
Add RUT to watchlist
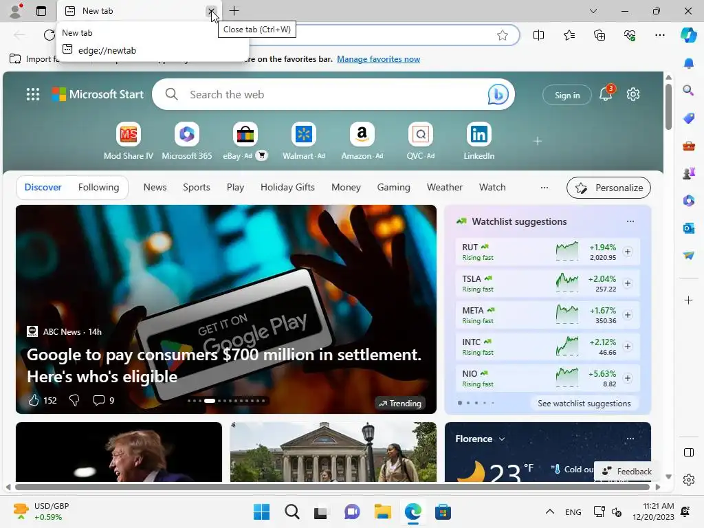(x=628, y=252)
